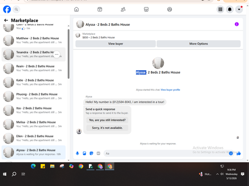The height and width of the screenshot is (186, 249).
Task: Open the Facebook logo home
Action: coord(7,9)
